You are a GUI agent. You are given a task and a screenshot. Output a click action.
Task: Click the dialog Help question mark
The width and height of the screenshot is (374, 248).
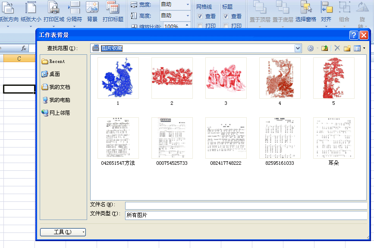(354, 35)
